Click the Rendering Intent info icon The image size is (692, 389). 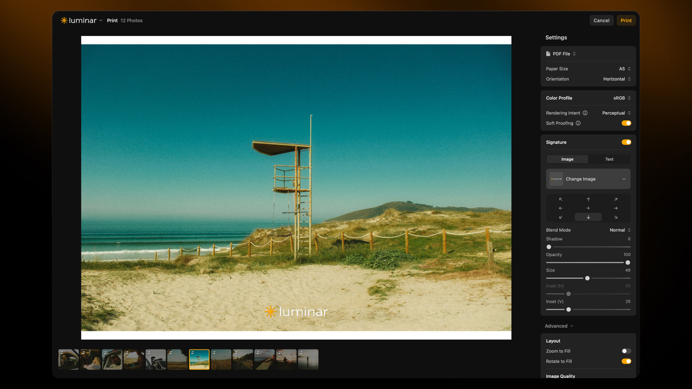point(585,113)
